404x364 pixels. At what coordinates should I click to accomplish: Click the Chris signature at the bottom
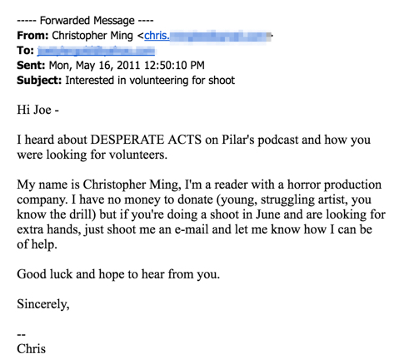tap(31, 349)
